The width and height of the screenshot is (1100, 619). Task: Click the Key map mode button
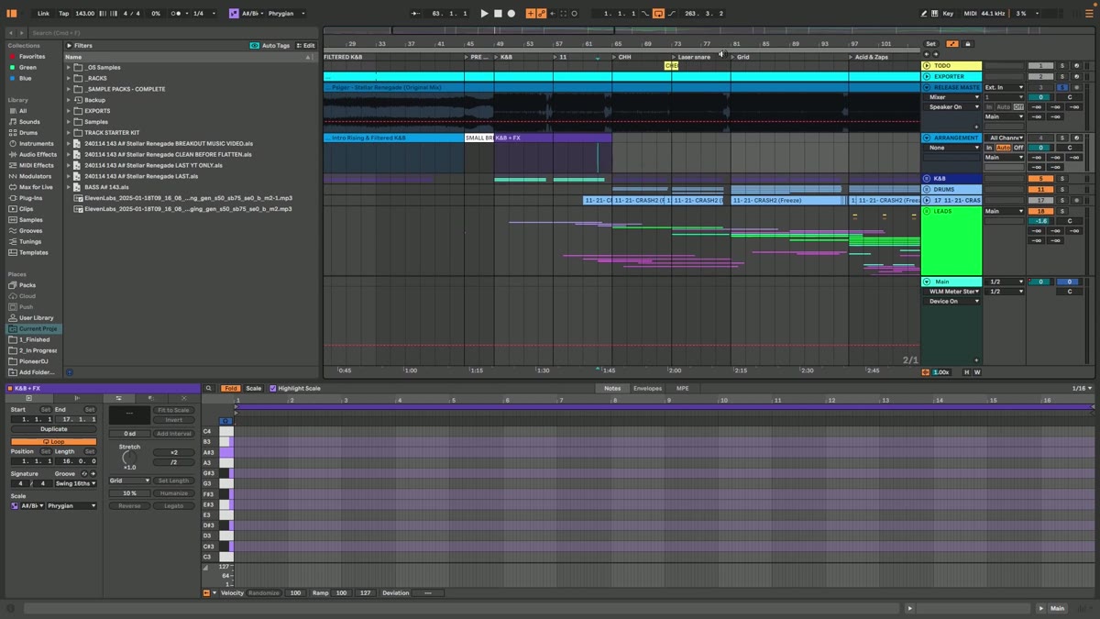[x=948, y=14]
